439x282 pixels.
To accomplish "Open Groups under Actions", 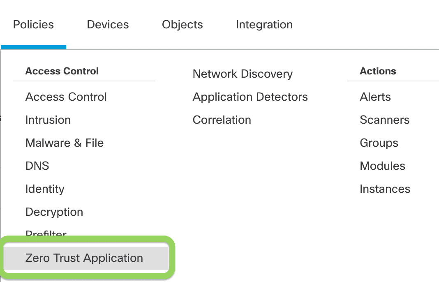I will [379, 143].
